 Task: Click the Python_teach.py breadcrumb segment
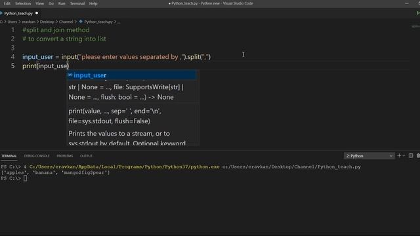(x=98, y=22)
